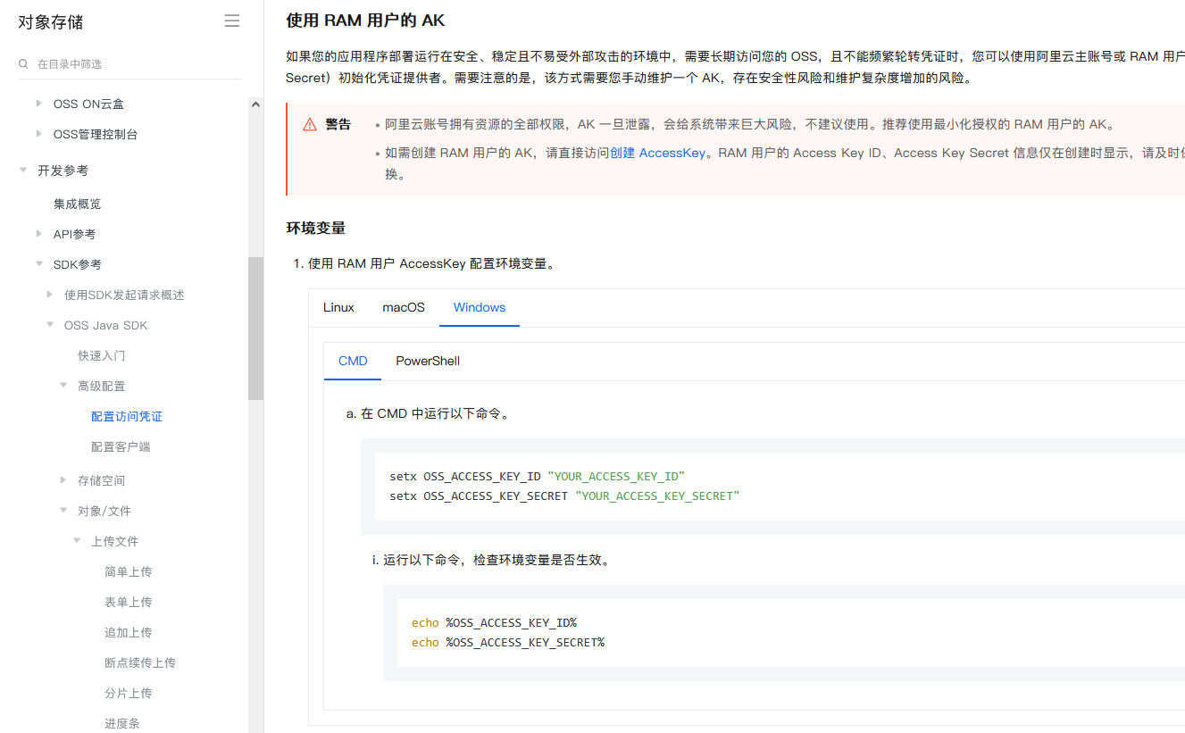Click the setx OSS_ACCESS_KEY_SECRET command line
The width and height of the screenshot is (1185, 733).
pyautogui.click(x=564, y=496)
